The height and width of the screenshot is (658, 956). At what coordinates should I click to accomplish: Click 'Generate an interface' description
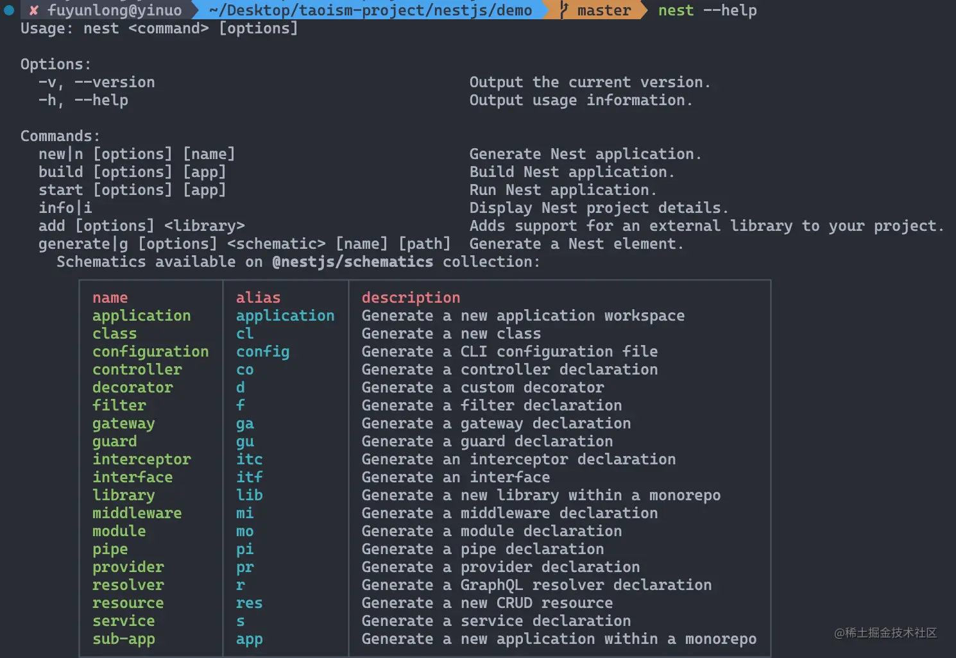coord(456,477)
